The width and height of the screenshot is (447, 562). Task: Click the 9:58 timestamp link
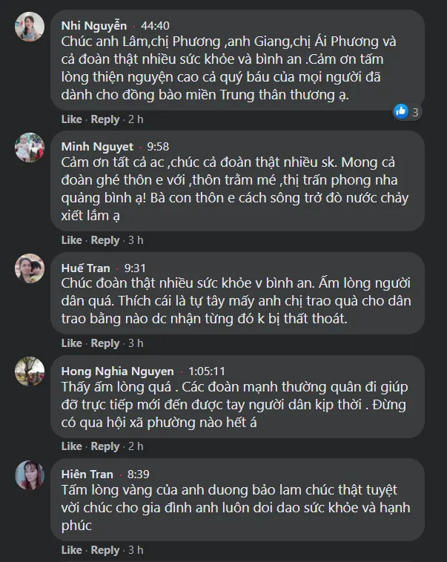pos(158,147)
